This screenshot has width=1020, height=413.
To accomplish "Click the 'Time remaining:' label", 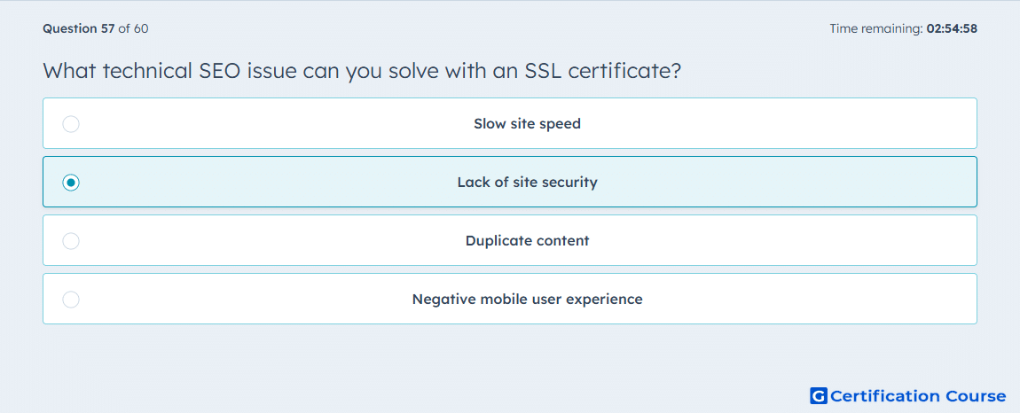I will (876, 28).
